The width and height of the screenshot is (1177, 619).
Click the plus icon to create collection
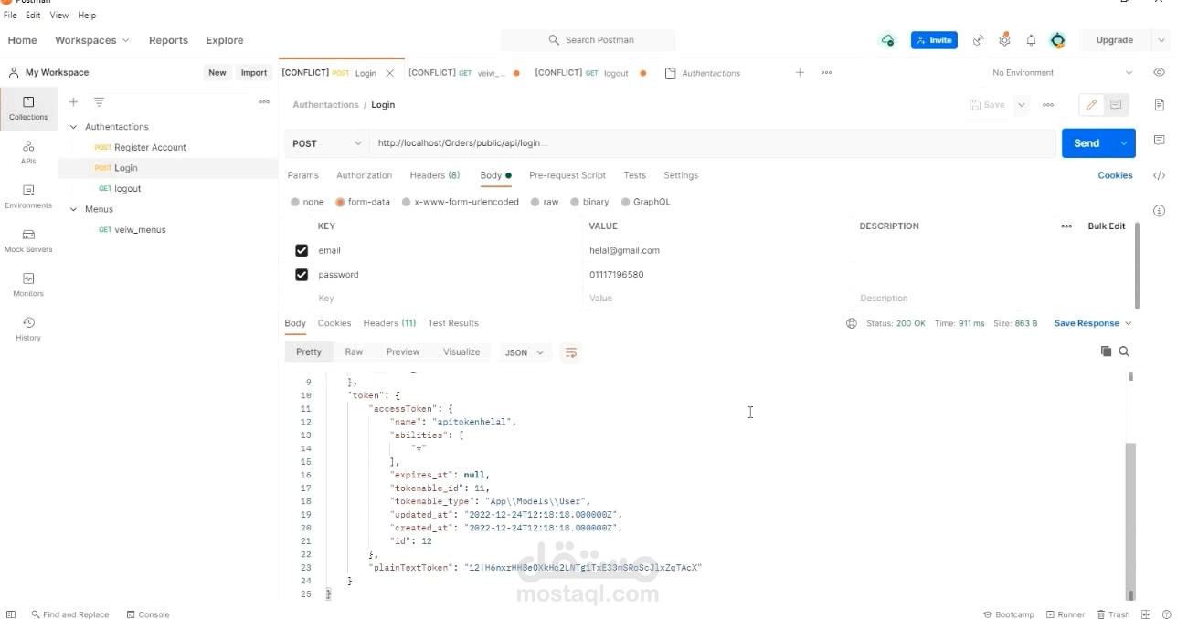click(74, 102)
